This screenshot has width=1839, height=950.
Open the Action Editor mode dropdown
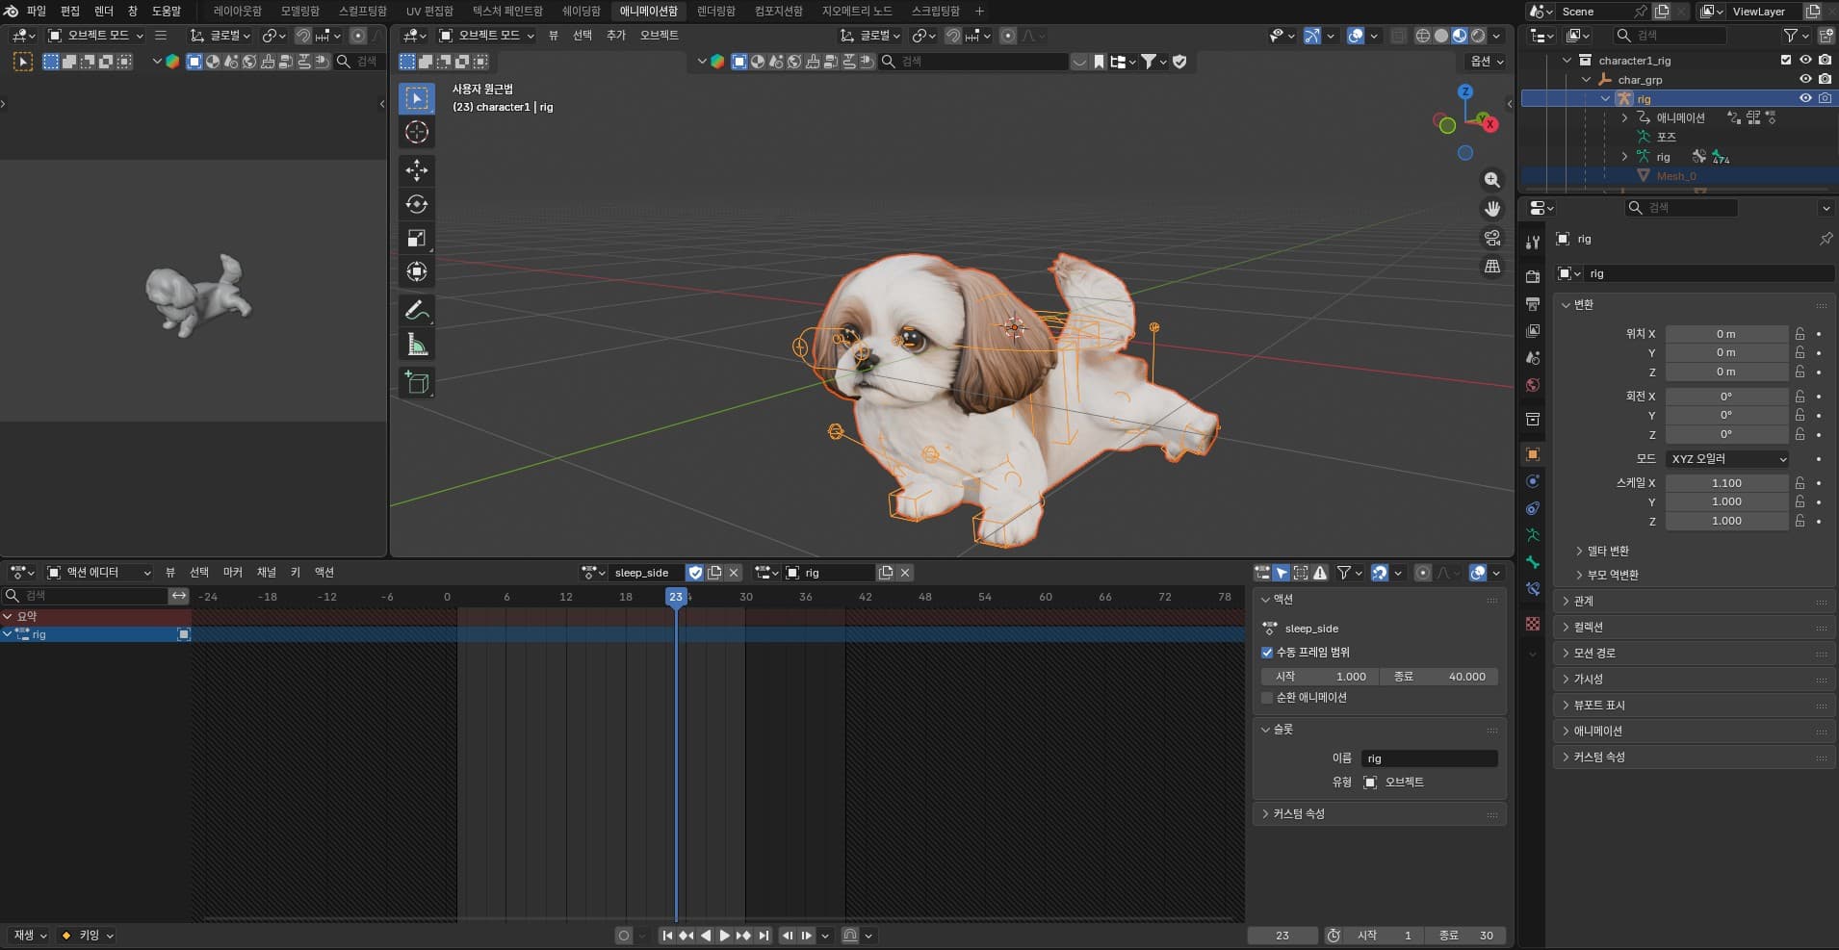100,573
